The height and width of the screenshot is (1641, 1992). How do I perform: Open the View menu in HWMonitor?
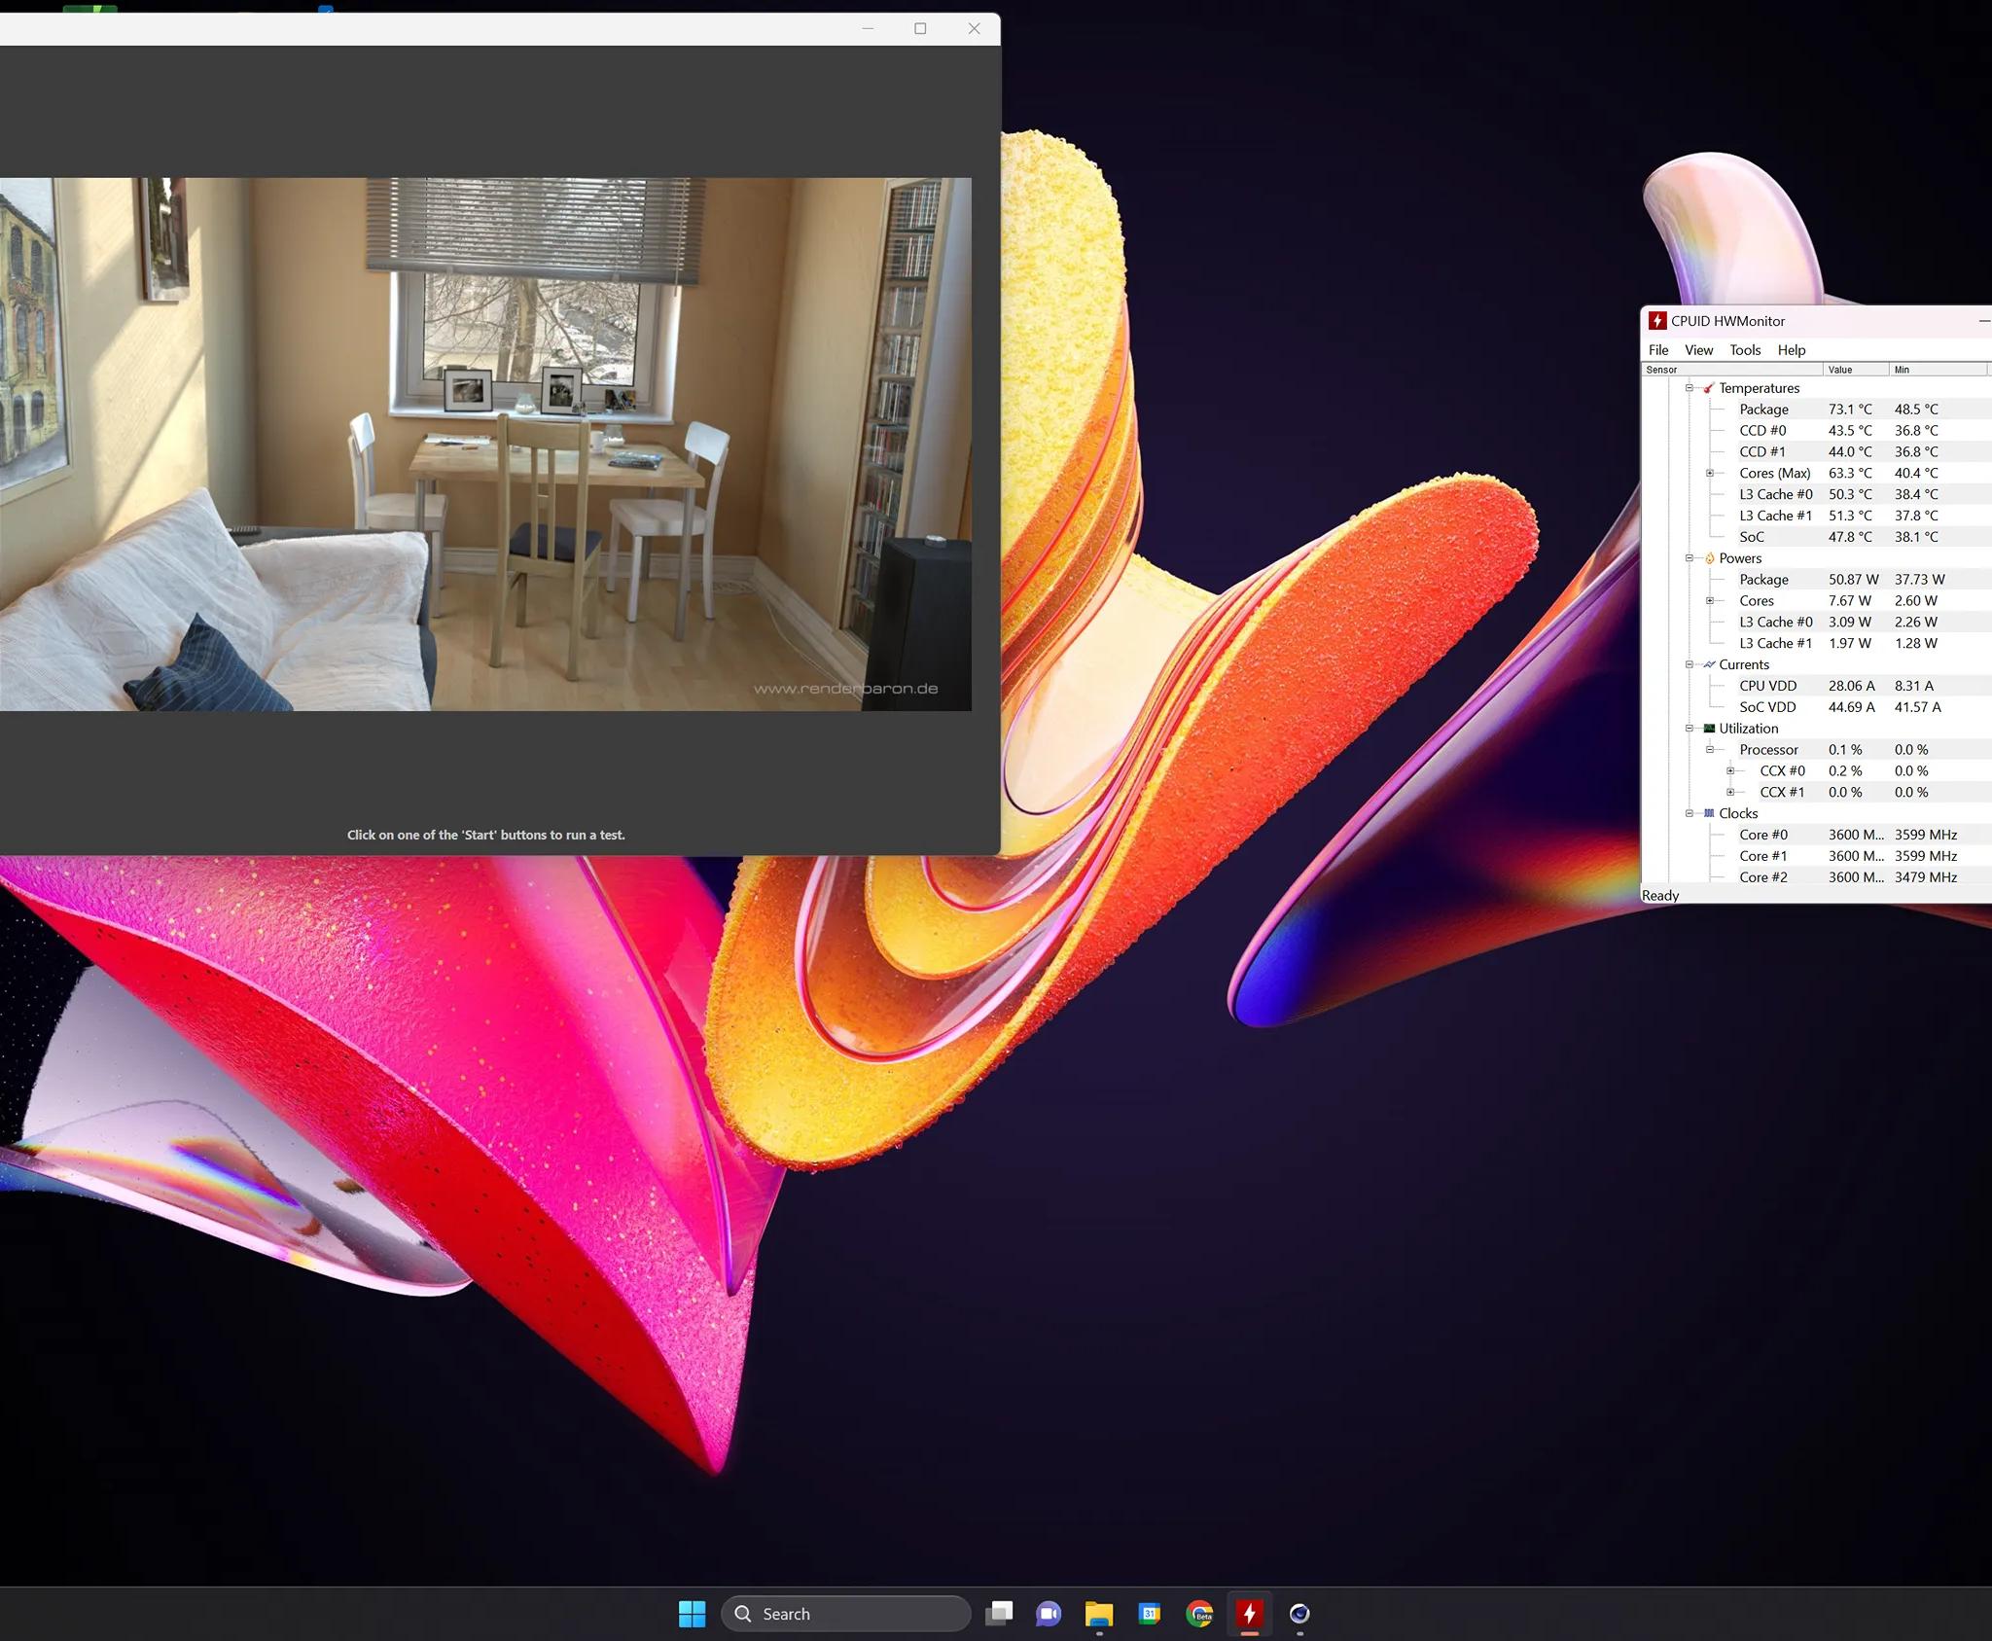click(x=1698, y=350)
